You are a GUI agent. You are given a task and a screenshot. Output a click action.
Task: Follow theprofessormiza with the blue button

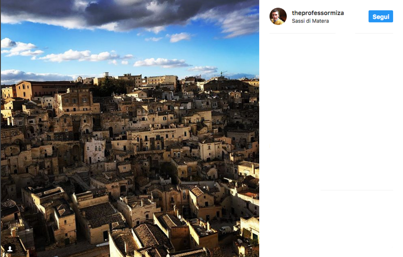point(381,16)
